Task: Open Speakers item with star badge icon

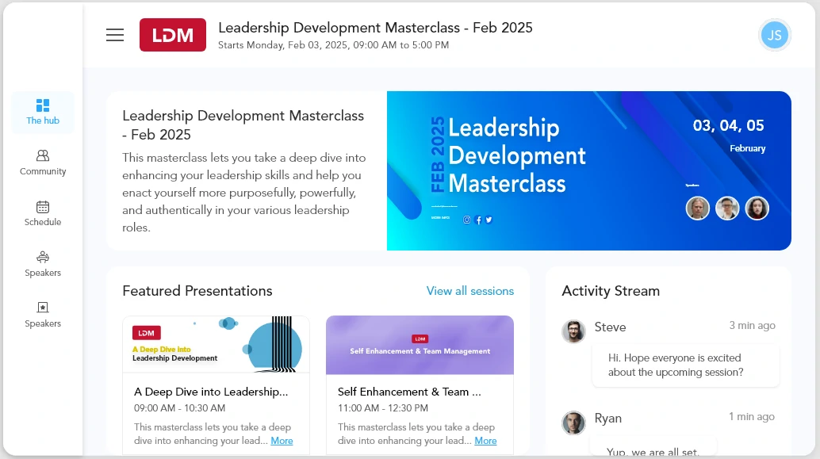Action: [43, 315]
